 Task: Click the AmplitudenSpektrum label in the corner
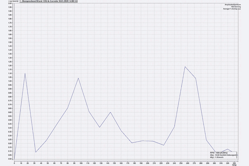click(x=233, y=5)
